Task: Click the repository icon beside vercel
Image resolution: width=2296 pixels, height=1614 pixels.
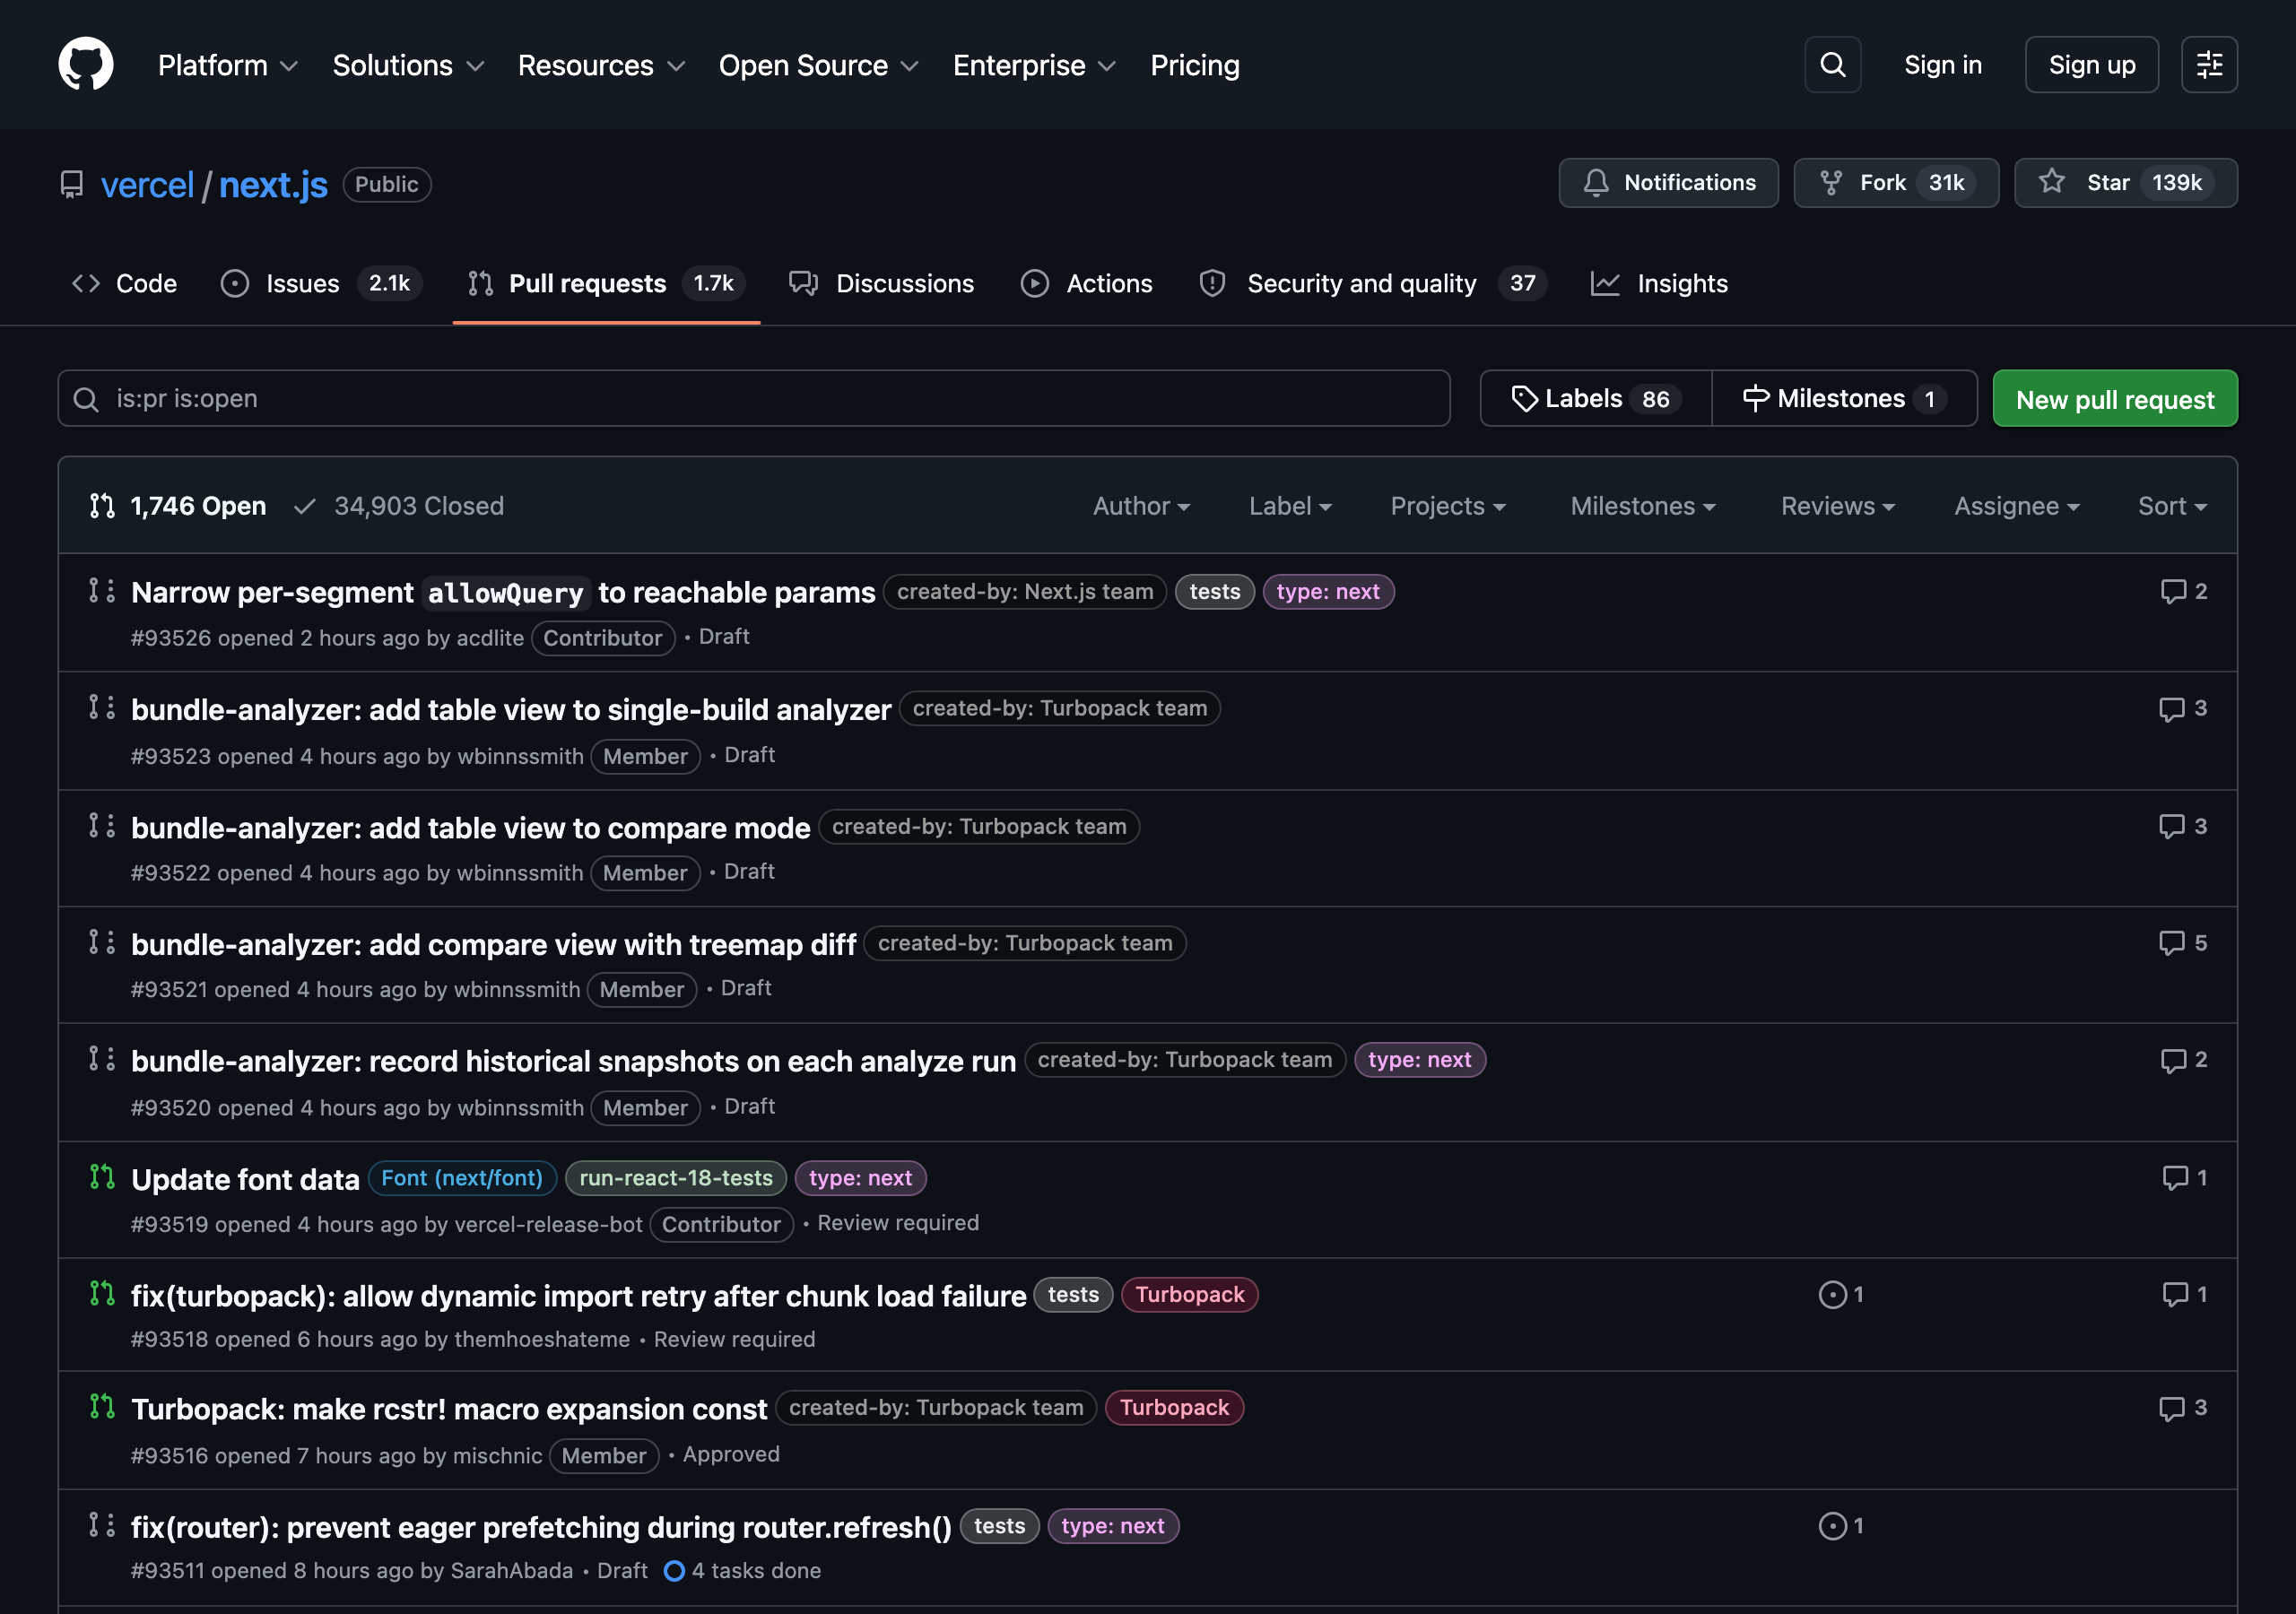Action: [x=72, y=185]
